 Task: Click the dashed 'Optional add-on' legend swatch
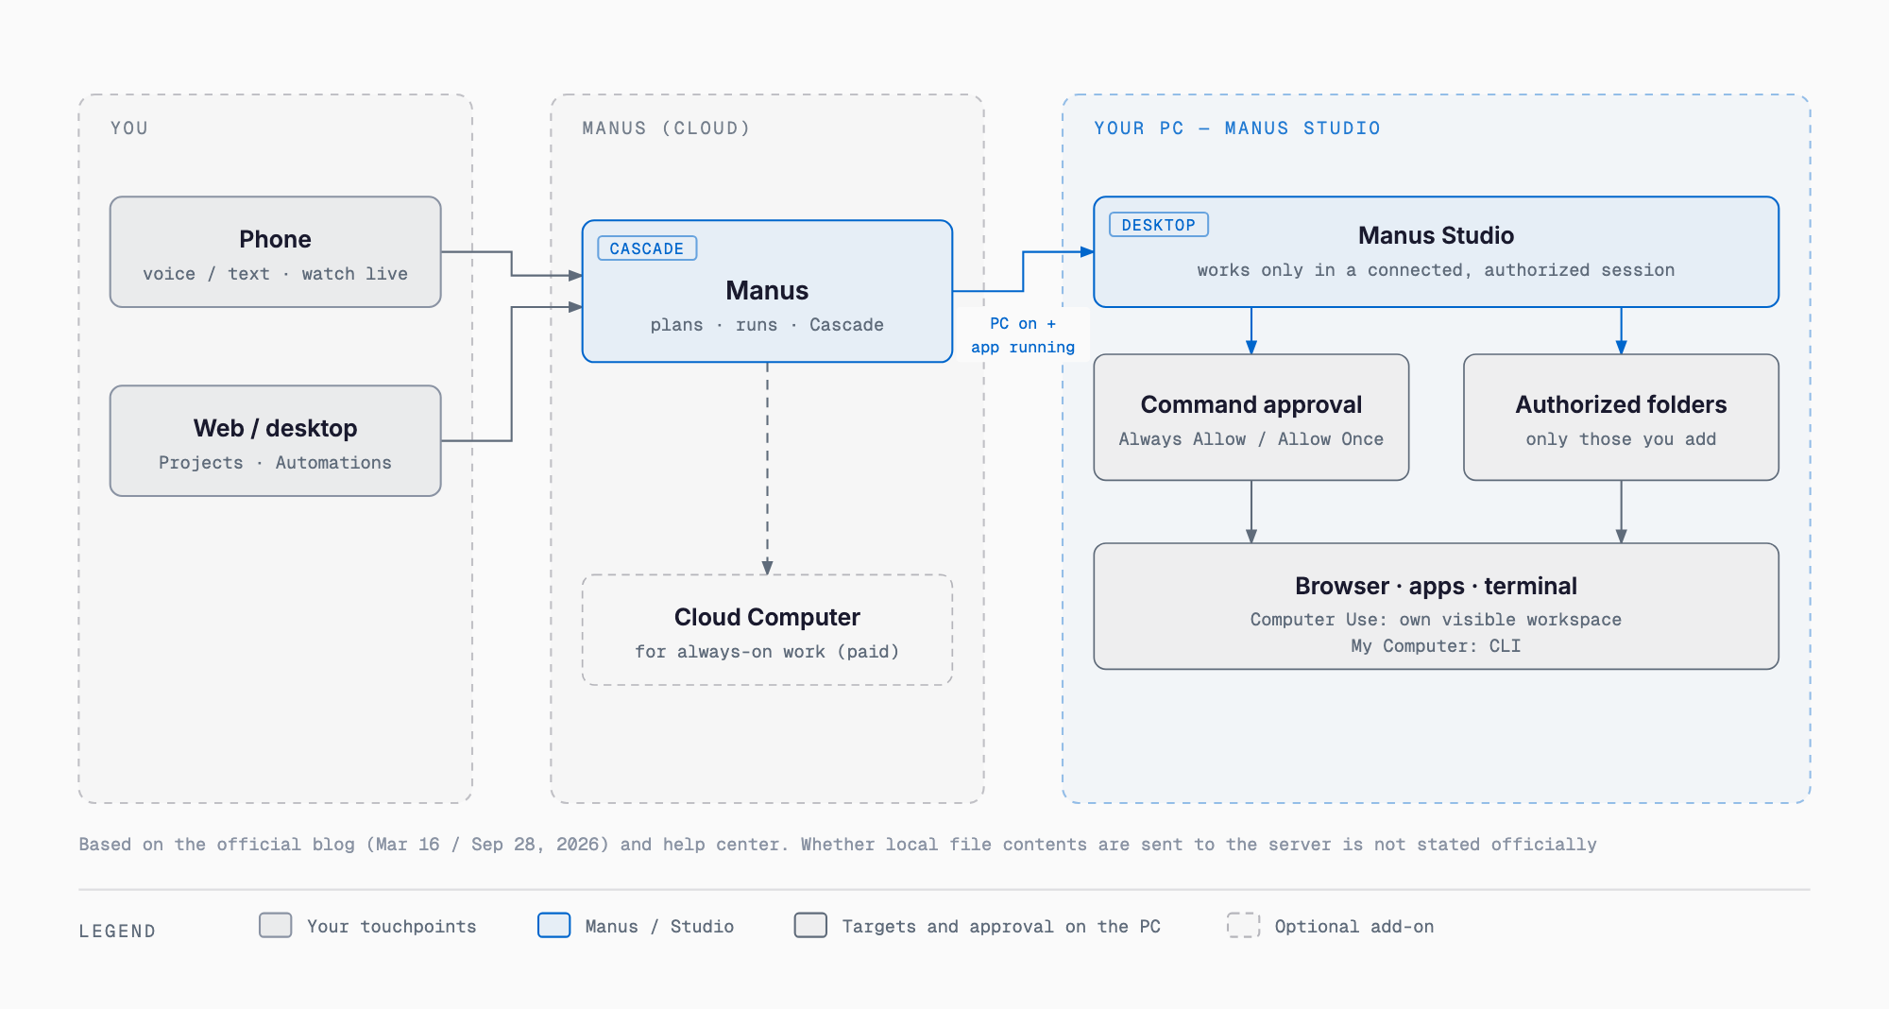(1243, 925)
